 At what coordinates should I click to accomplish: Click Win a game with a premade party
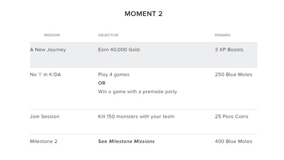click(137, 92)
